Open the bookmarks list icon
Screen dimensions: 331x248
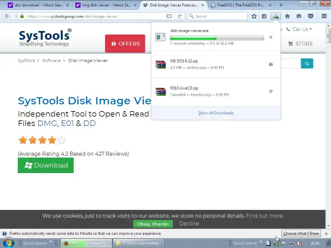[264, 16]
